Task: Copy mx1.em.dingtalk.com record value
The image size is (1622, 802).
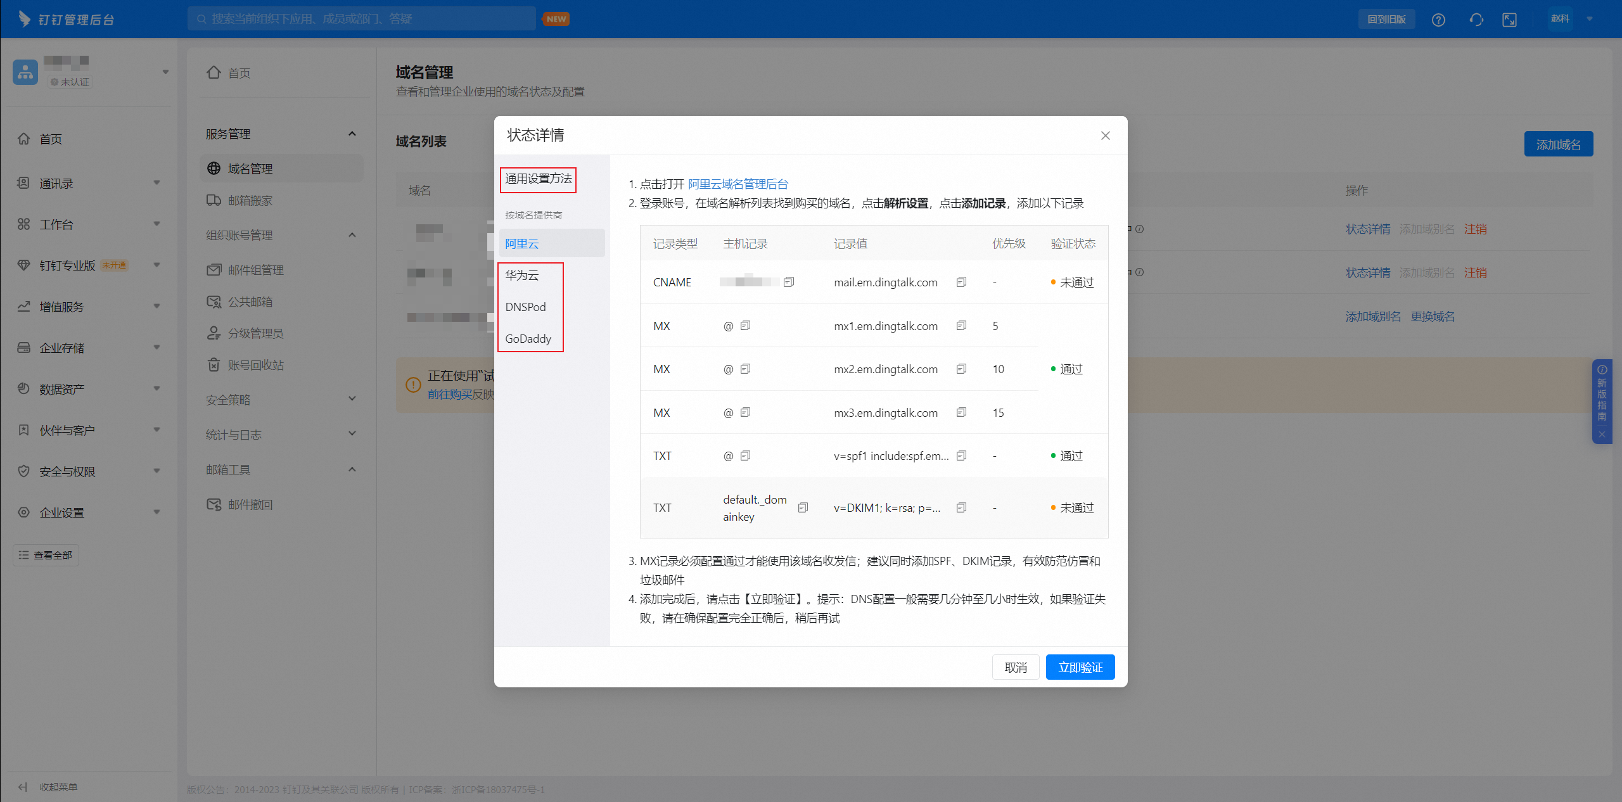Action: click(x=961, y=326)
